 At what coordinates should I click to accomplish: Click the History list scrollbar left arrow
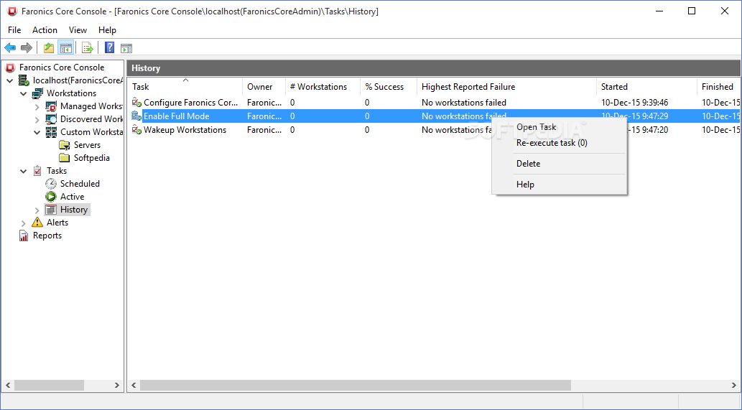[x=134, y=386]
